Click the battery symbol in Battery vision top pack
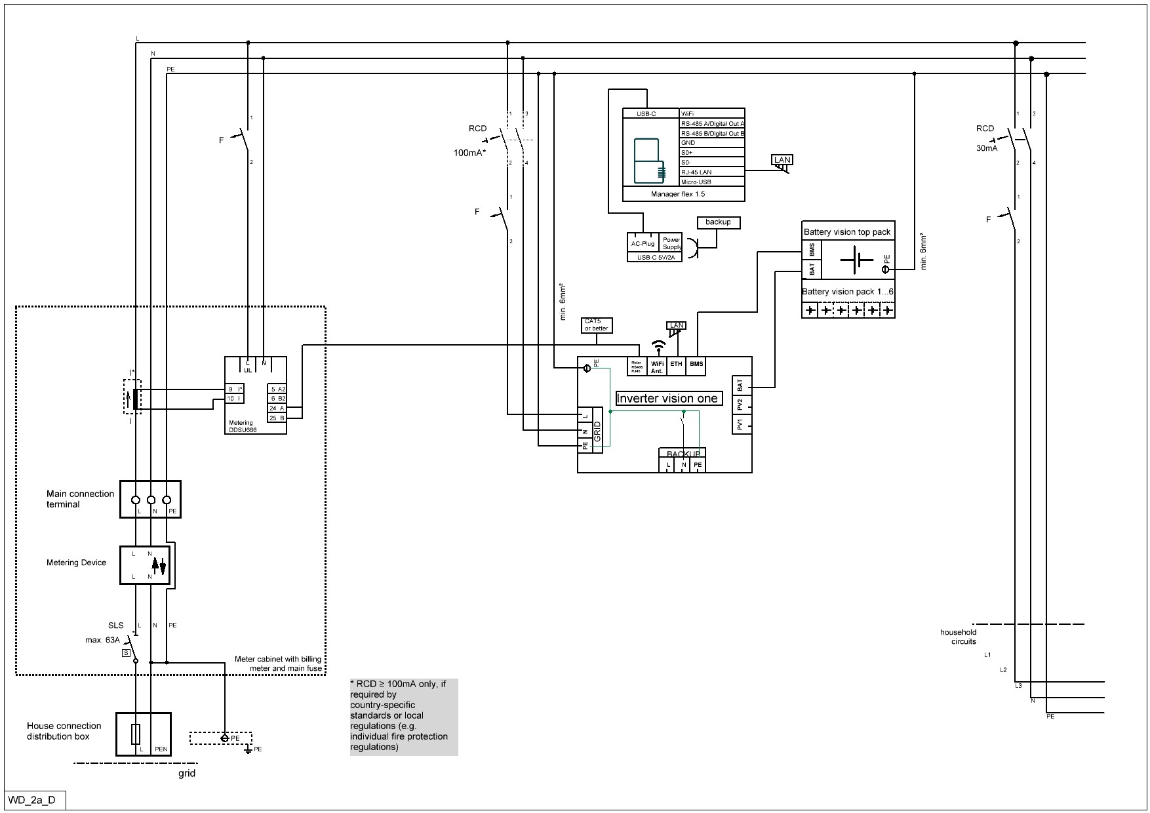The width and height of the screenshot is (1150, 813). pyautogui.click(x=856, y=260)
